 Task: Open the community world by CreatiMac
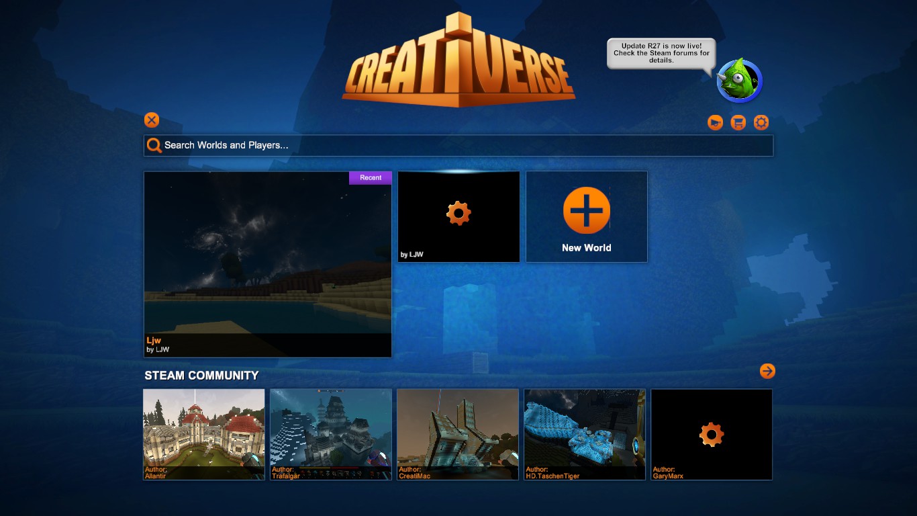click(458, 434)
